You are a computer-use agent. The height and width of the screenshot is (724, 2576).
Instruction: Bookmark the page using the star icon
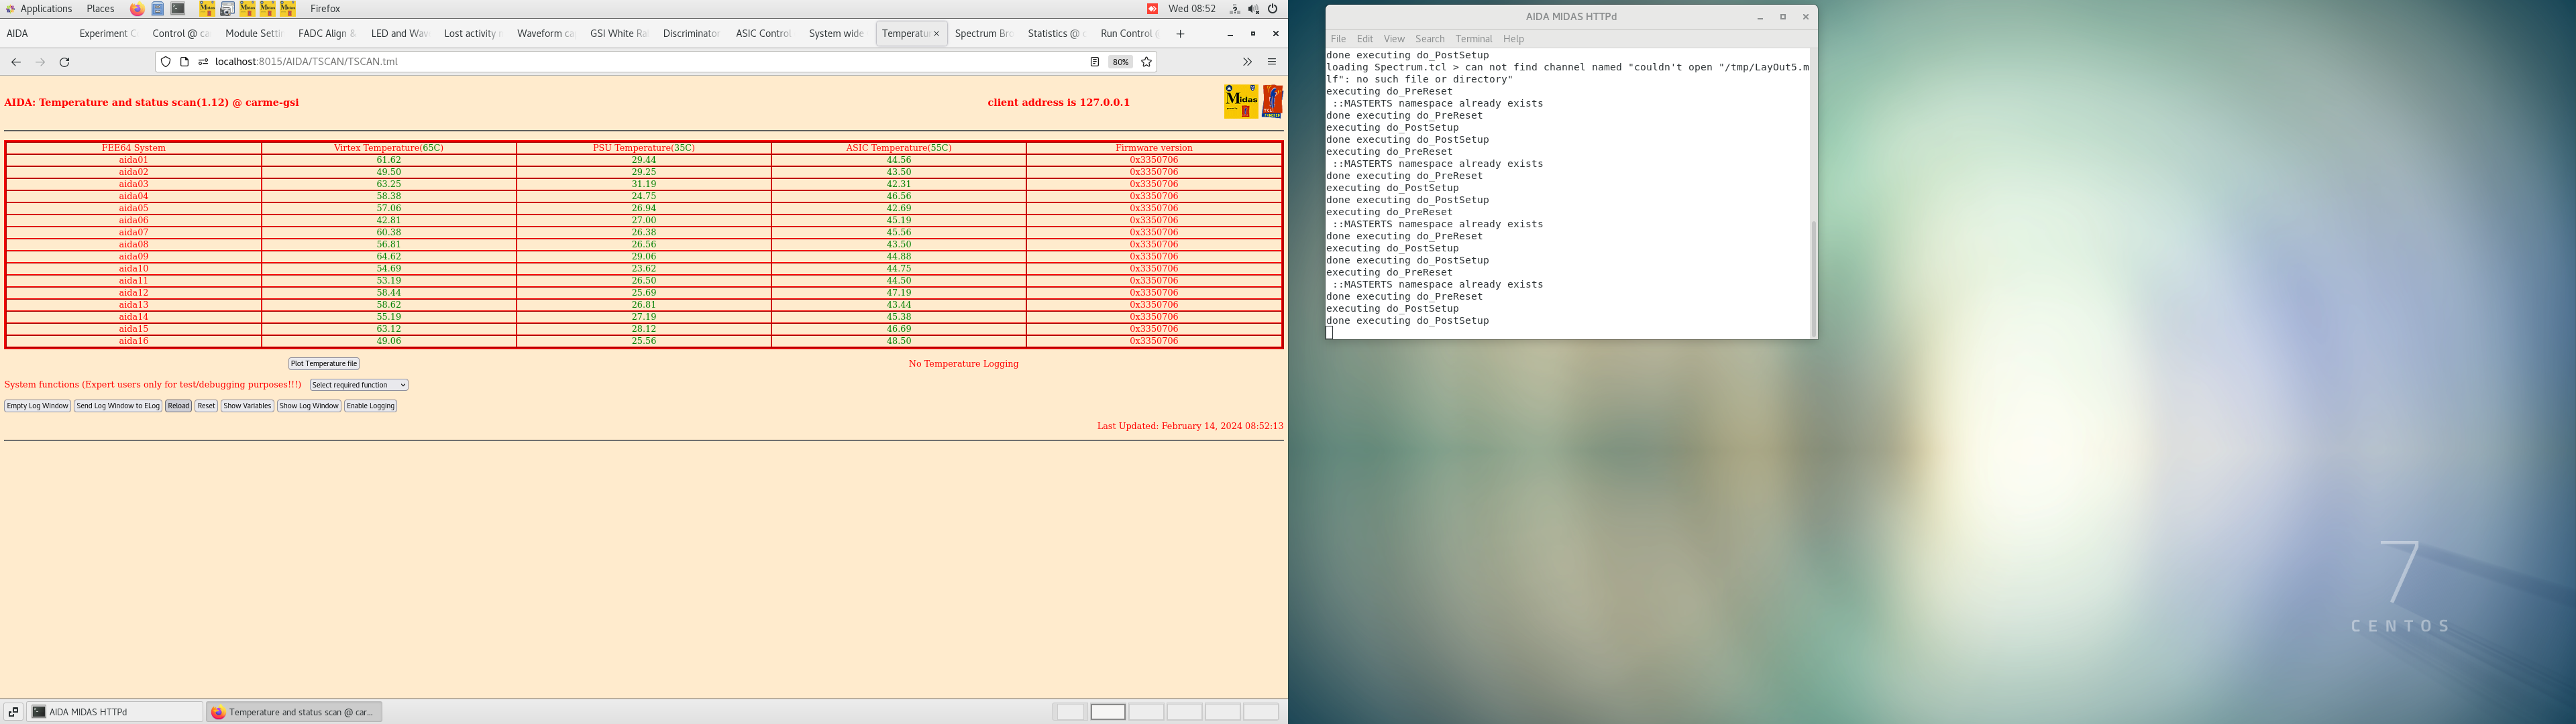click(x=1146, y=61)
